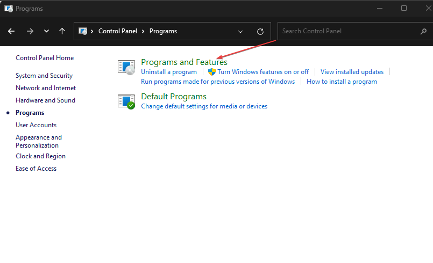Click the Default Programs icon
This screenshot has width=433, height=263.
pyautogui.click(x=126, y=101)
